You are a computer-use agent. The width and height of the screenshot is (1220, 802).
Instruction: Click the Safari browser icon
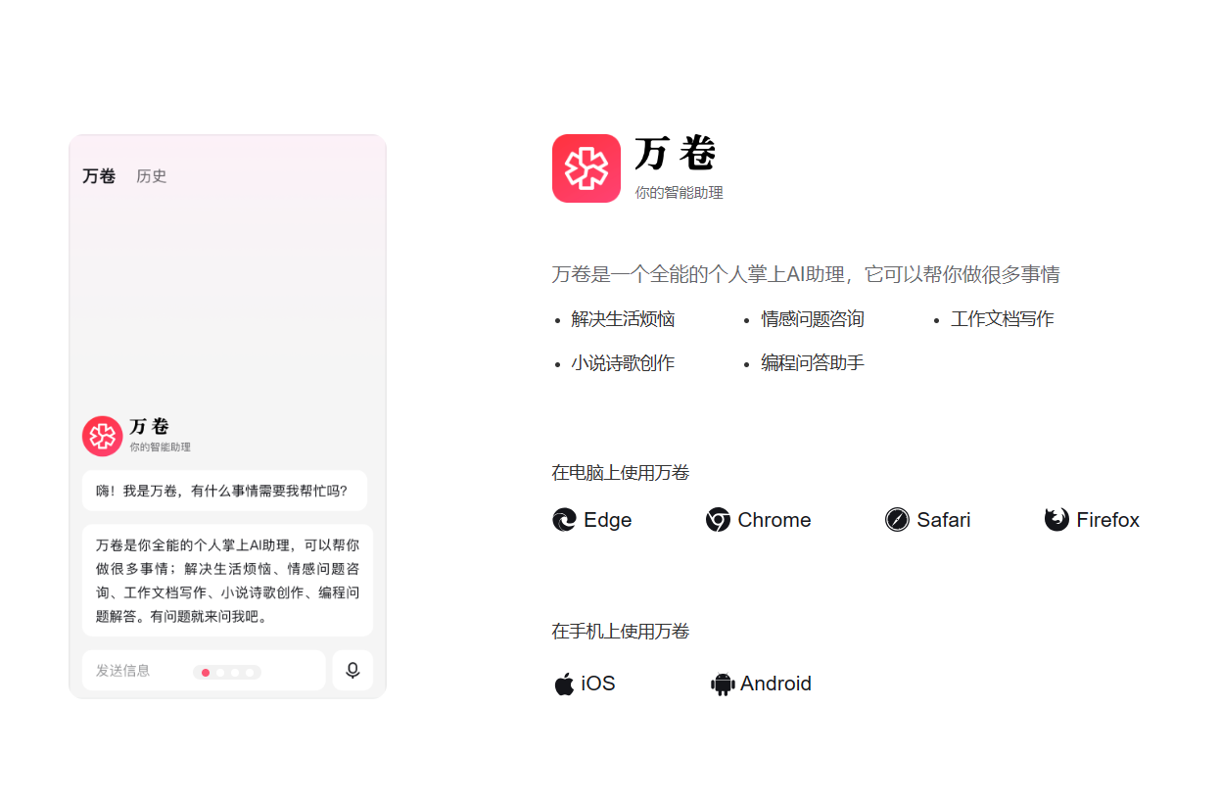[x=898, y=520]
